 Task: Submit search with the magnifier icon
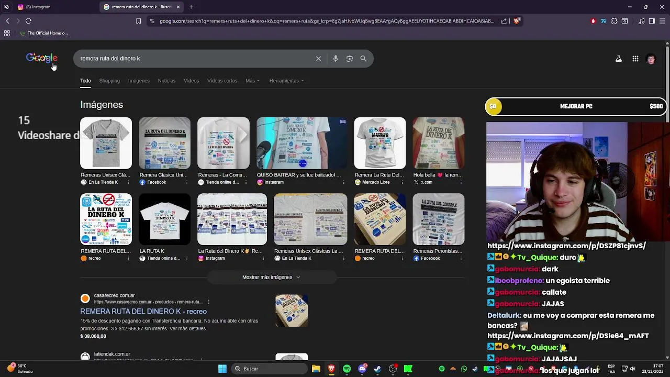click(x=363, y=59)
